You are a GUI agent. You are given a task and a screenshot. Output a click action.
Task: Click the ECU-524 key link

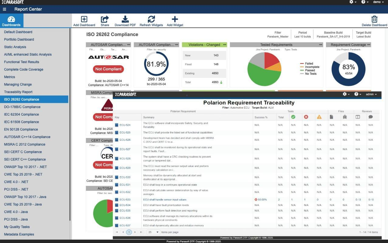tap(125, 125)
